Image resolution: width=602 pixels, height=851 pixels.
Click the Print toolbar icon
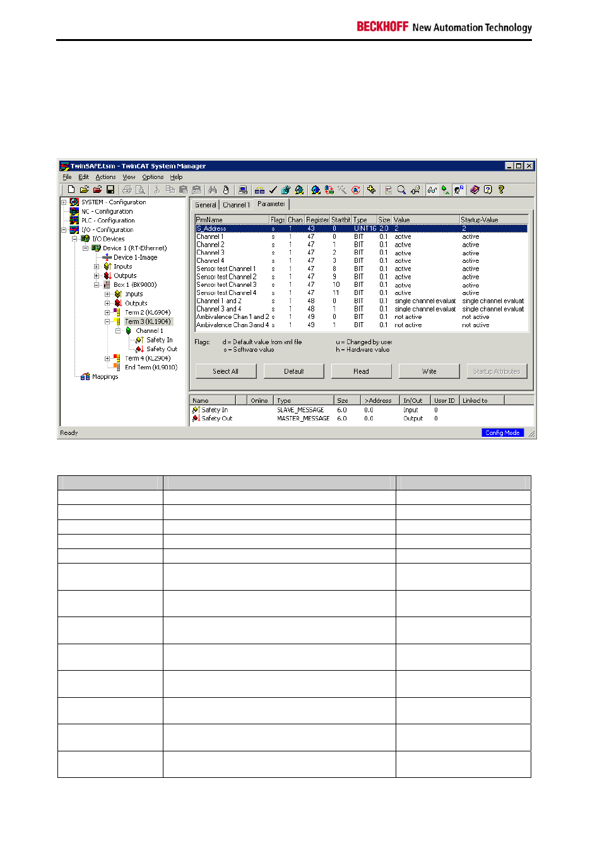click(x=127, y=189)
